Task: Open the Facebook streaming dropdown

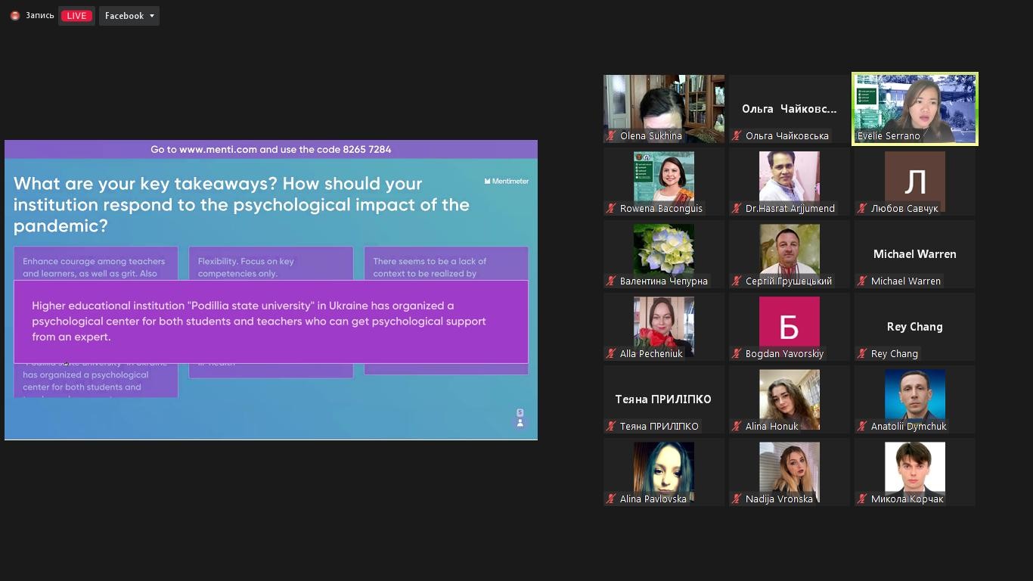Action: [129, 16]
